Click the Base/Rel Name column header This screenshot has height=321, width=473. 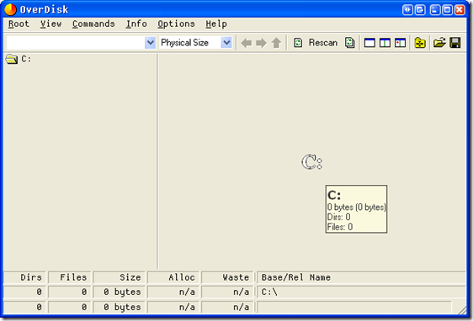[361, 277]
